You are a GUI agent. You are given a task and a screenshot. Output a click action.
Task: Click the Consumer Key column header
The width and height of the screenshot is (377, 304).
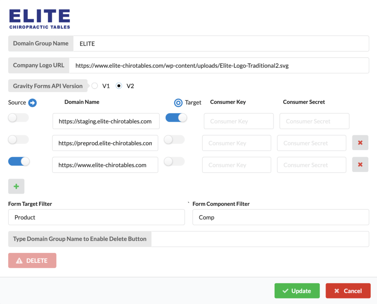(228, 102)
